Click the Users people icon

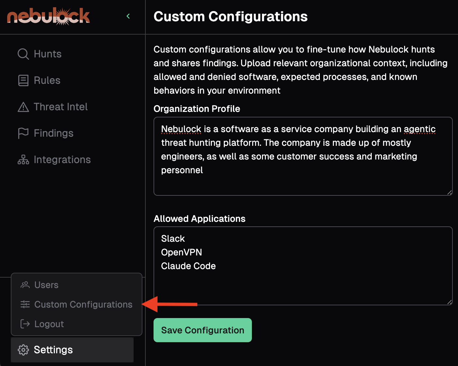tap(25, 285)
